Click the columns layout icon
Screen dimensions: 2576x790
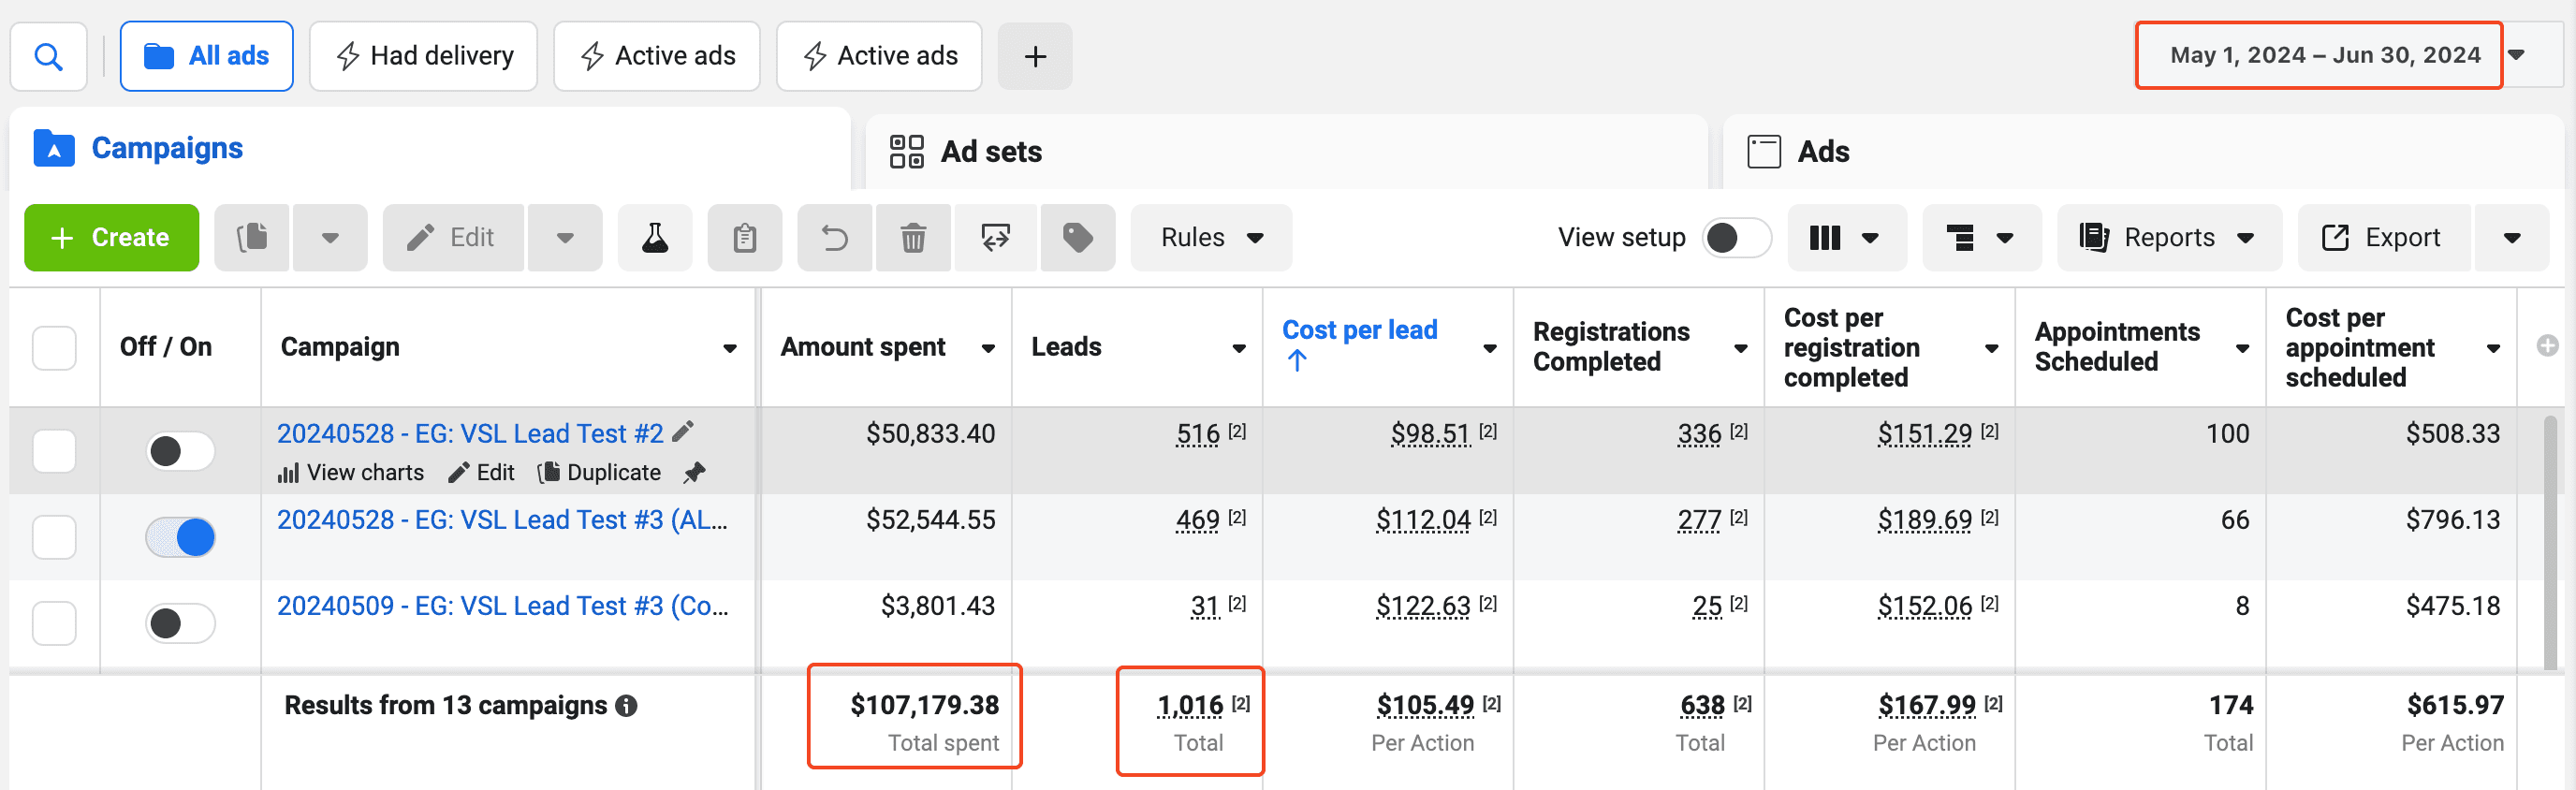[1846, 238]
